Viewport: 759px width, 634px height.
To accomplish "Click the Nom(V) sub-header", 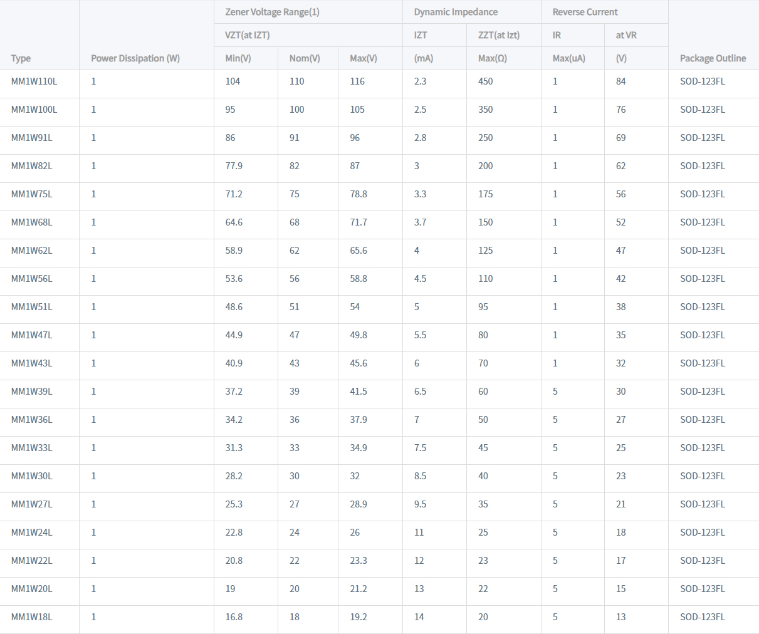I will [x=305, y=58].
